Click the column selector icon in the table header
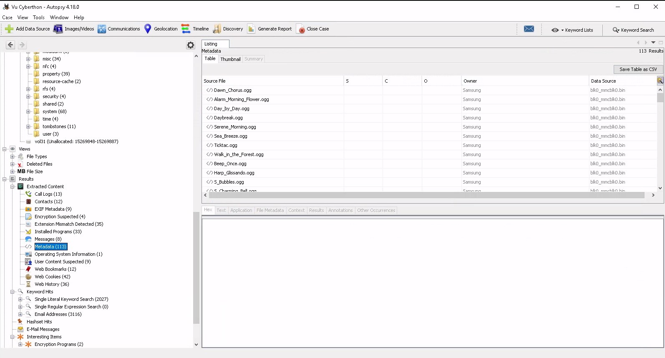Image resolution: width=665 pixels, height=358 pixels. pos(660,81)
